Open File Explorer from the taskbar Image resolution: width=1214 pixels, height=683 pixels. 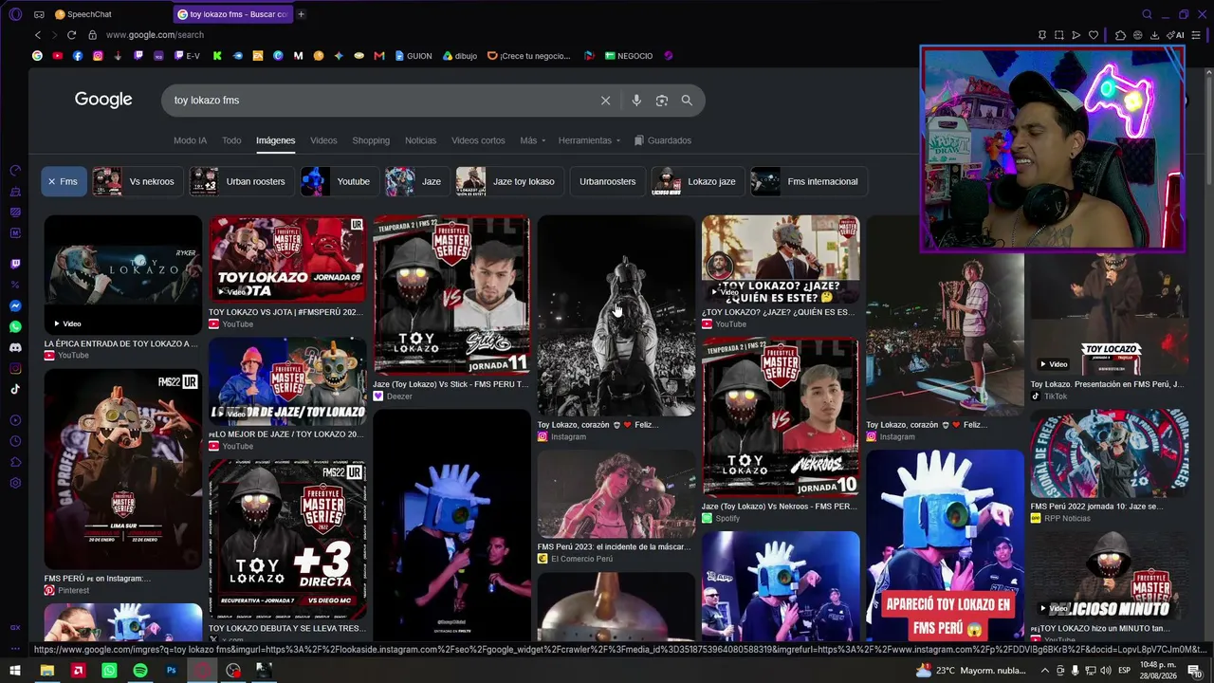pos(46,671)
